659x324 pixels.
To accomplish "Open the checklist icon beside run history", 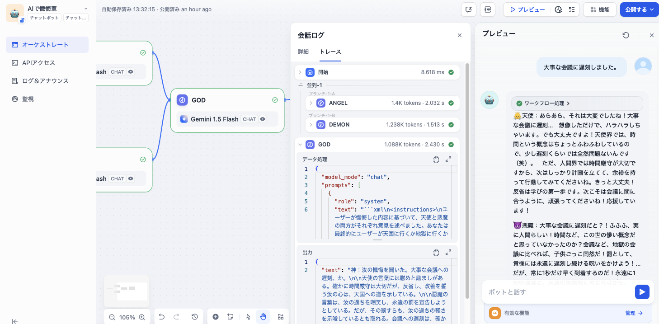I will click(x=572, y=9).
